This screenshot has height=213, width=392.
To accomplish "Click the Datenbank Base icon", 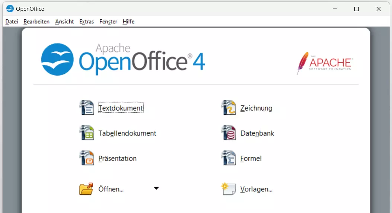I will click(x=229, y=133).
